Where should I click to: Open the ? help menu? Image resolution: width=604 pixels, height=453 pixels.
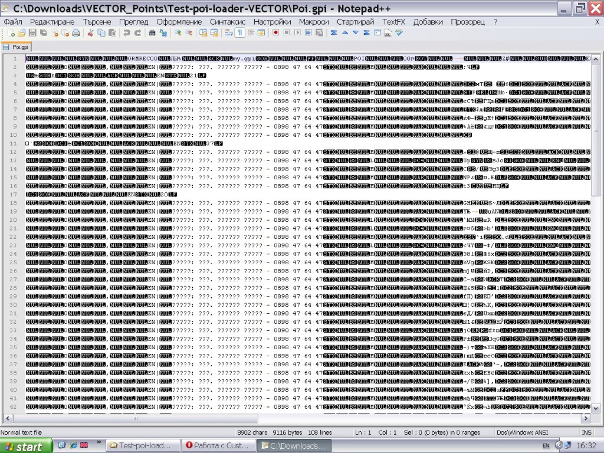[x=495, y=22]
